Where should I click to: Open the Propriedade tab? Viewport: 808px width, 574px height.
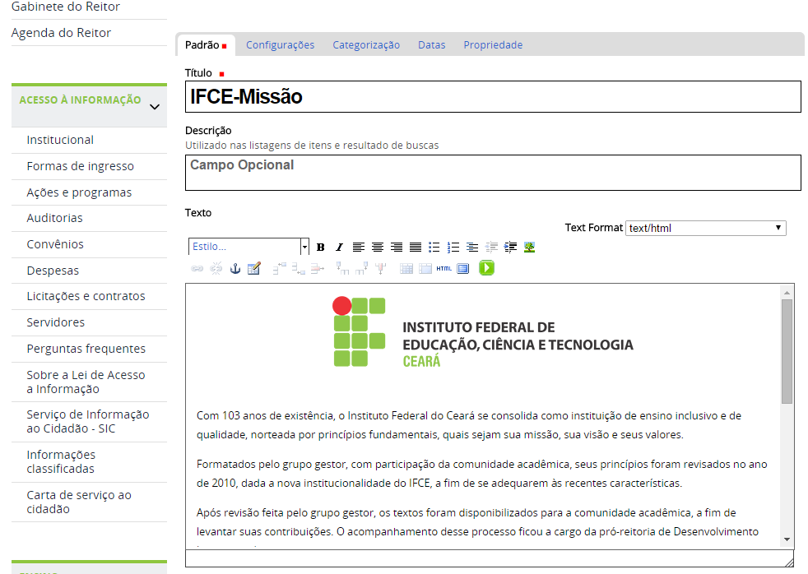(x=493, y=45)
